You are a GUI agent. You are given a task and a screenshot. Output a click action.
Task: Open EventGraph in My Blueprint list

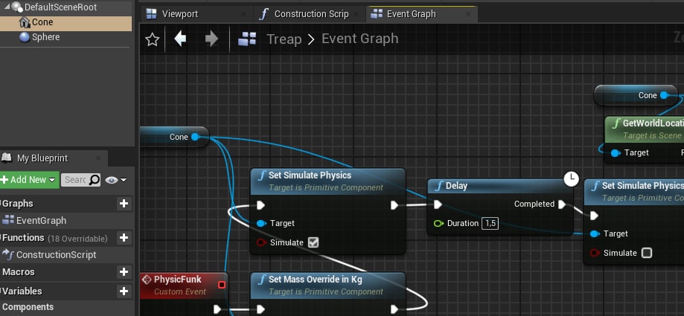[41, 221]
